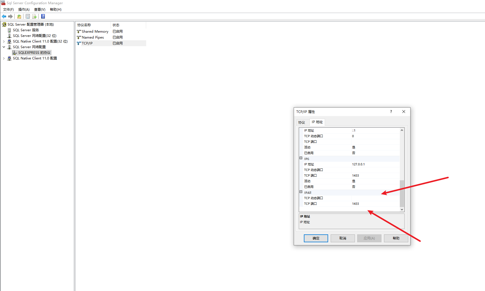Viewport: 485px width, 291px height.
Task: Click the Export List toolbar icon
Action: [34, 16]
